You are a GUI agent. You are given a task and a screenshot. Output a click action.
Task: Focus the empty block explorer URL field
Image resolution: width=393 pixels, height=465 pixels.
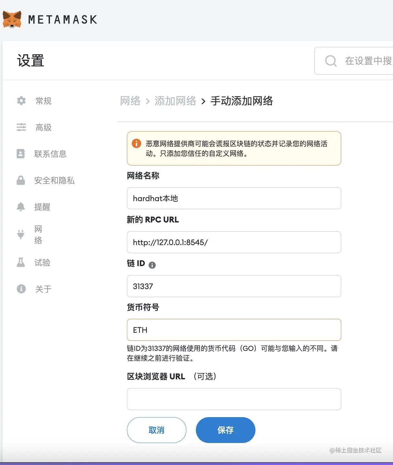(x=234, y=399)
